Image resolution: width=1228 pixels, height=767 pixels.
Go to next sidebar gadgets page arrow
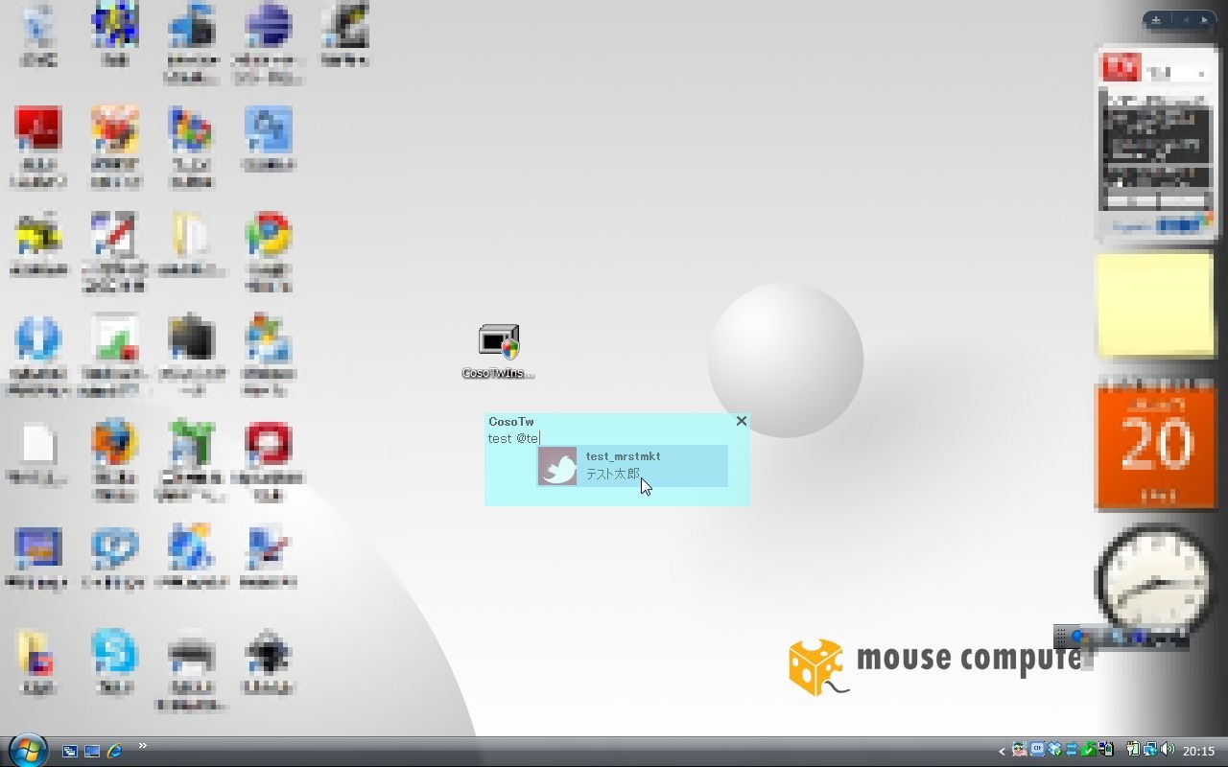[x=1204, y=19]
